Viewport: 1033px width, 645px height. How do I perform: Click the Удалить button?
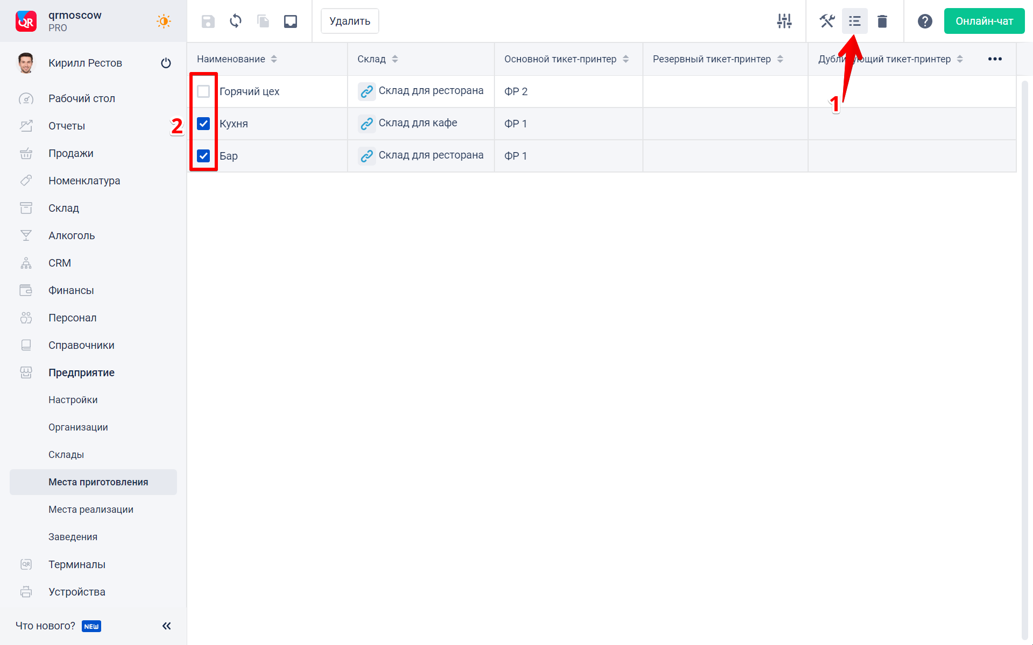click(350, 21)
